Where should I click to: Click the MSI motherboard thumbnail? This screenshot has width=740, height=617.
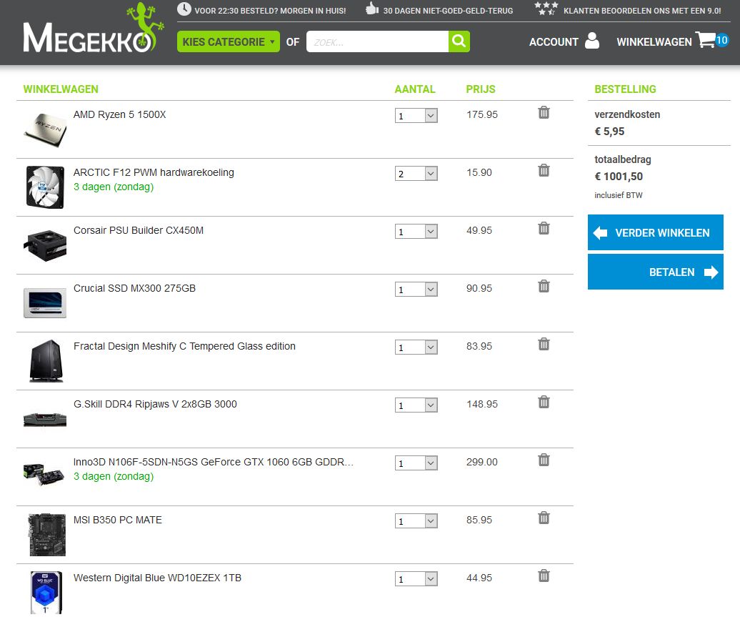point(46,535)
